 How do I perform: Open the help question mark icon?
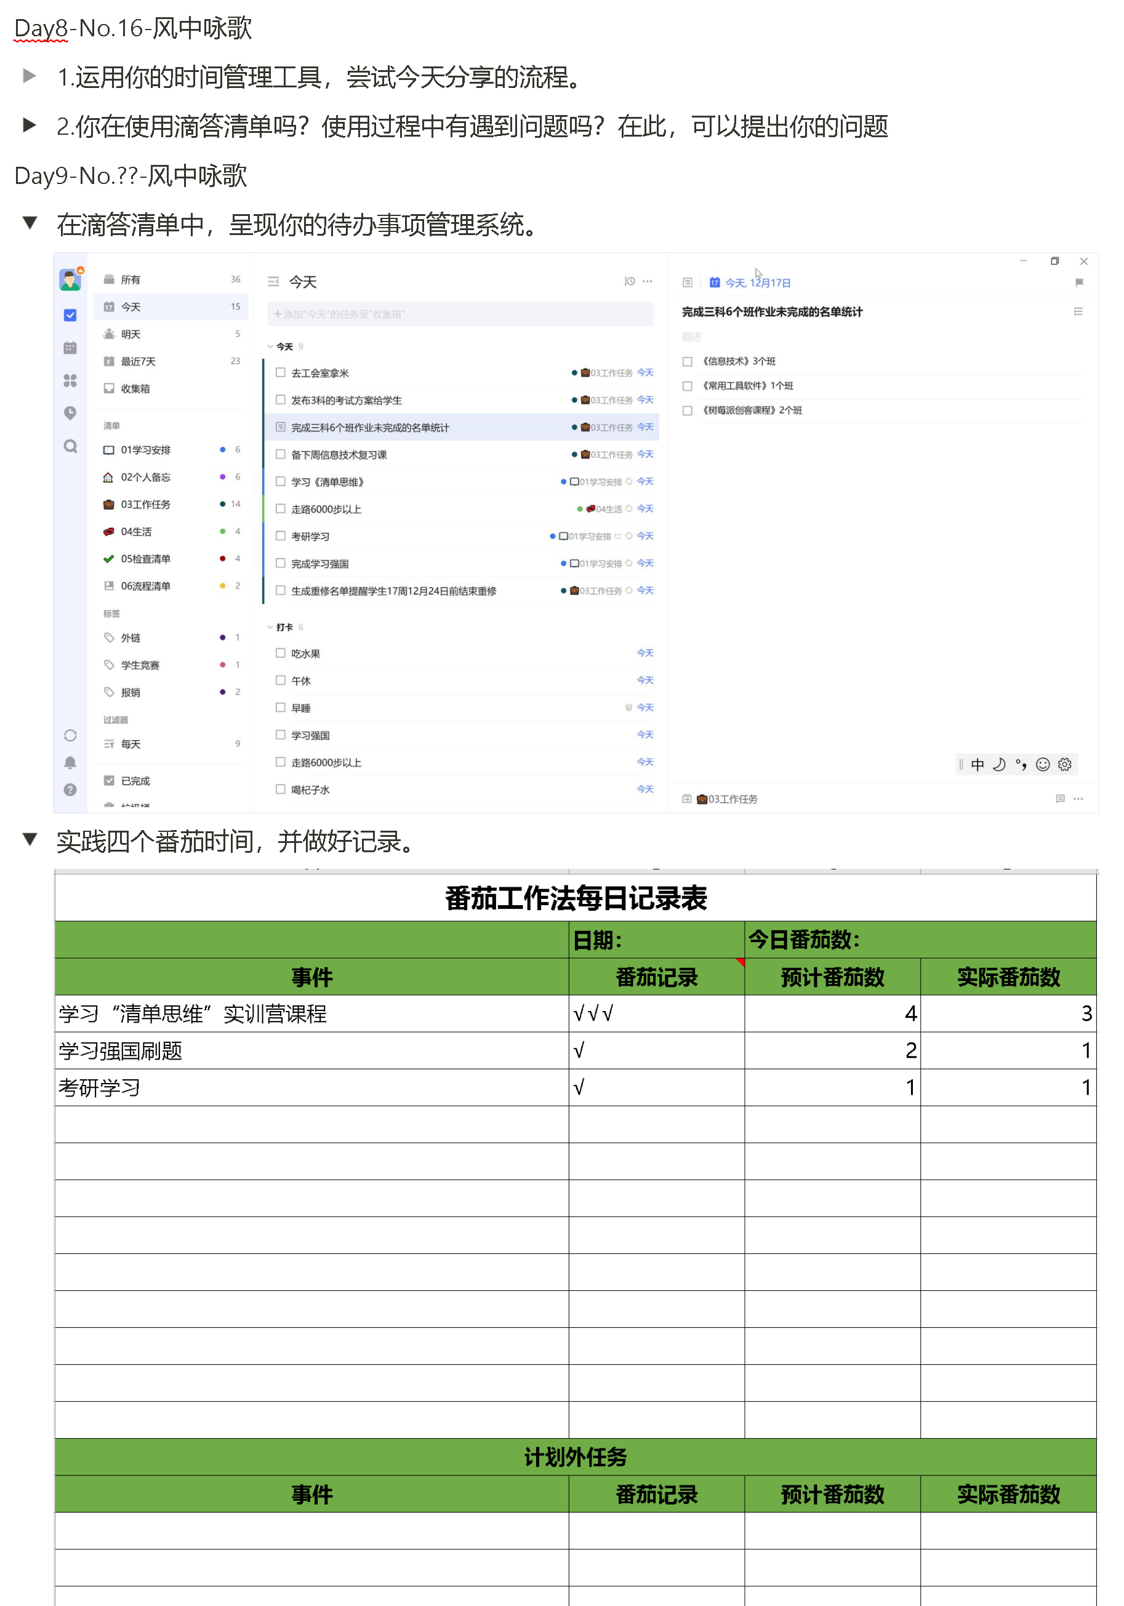(x=70, y=789)
